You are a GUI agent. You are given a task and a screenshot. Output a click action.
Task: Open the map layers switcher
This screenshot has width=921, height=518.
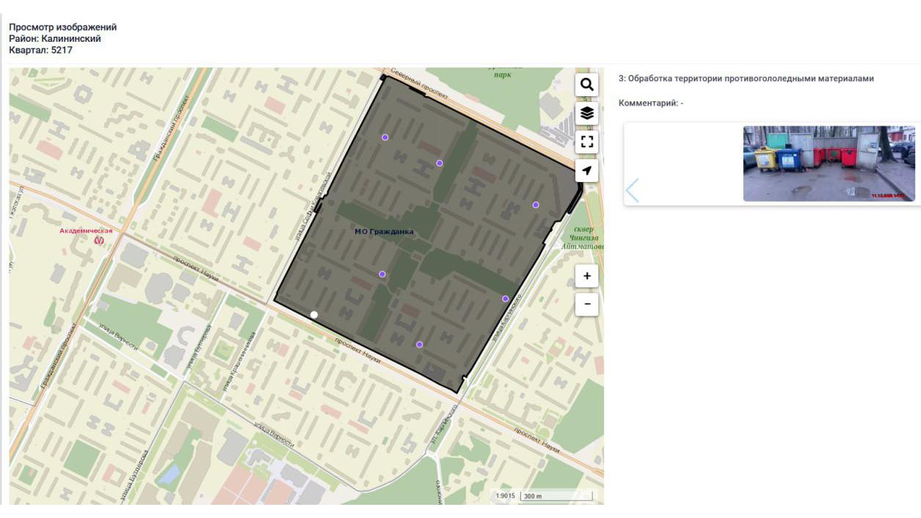[x=586, y=113]
